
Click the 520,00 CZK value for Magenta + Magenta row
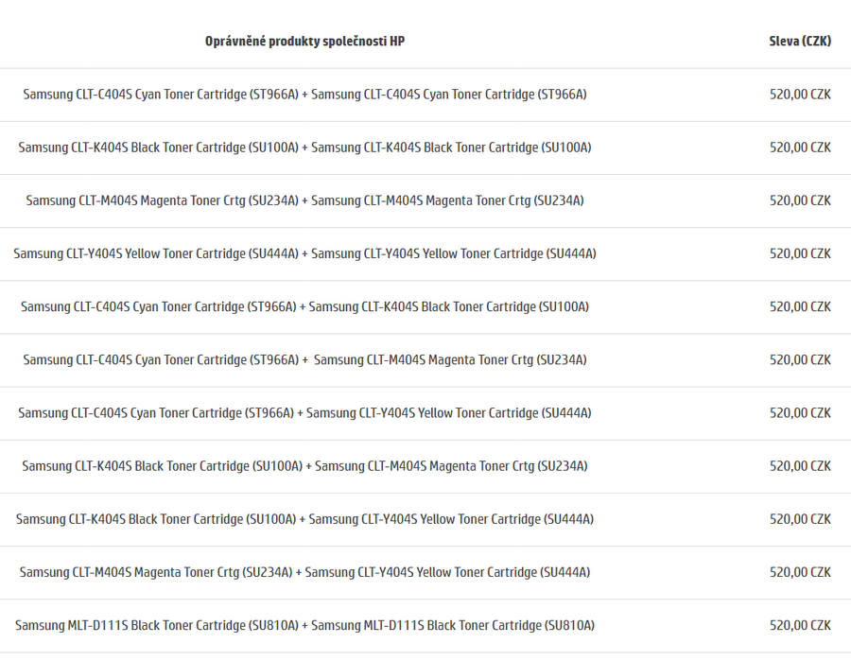(x=800, y=200)
